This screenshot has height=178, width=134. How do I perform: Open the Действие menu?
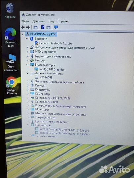point(39,21)
